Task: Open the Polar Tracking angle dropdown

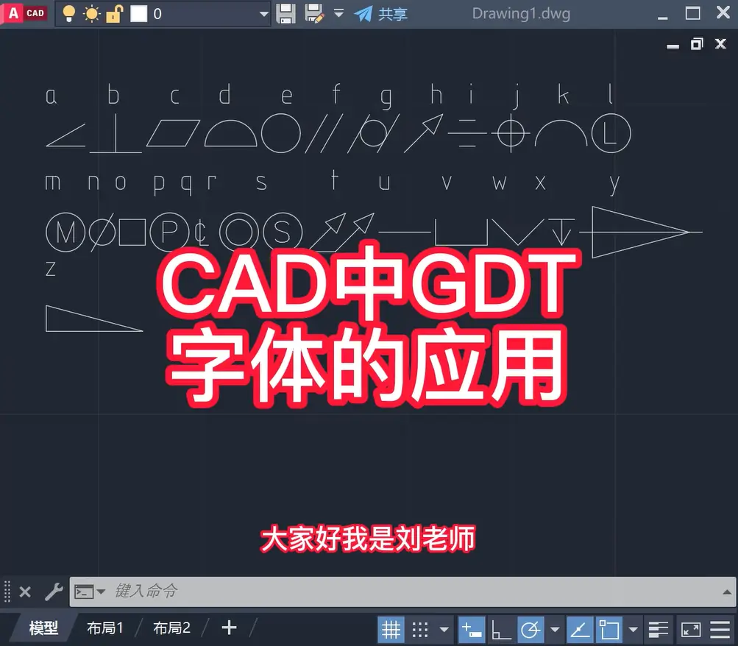Action: pyautogui.click(x=556, y=630)
